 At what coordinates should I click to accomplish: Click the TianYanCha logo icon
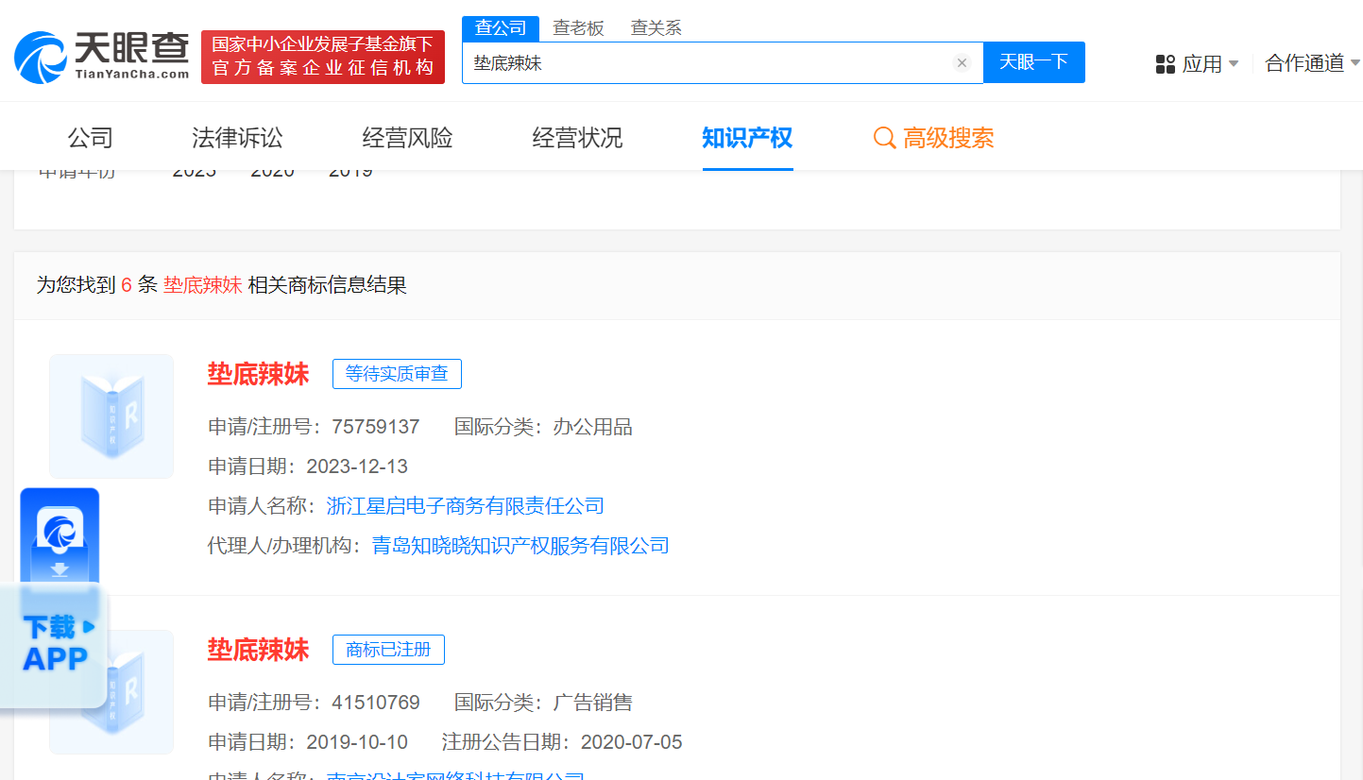[x=41, y=57]
